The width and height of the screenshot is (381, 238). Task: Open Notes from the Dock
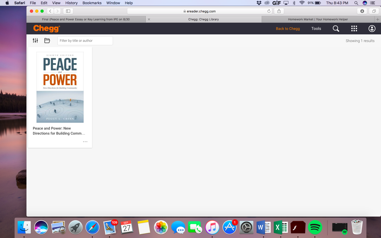(x=144, y=227)
